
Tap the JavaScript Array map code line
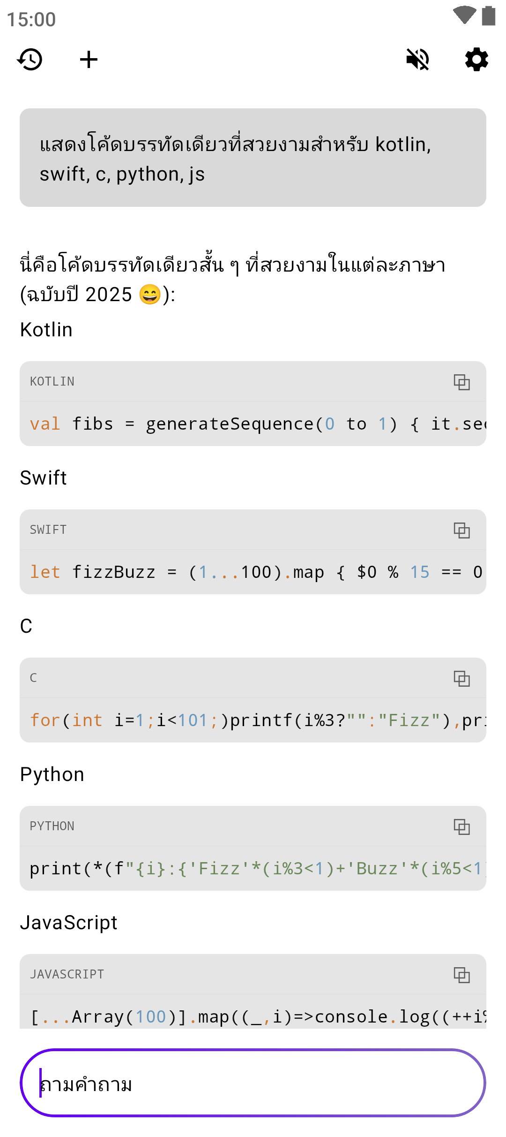click(x=253, y=1016)
